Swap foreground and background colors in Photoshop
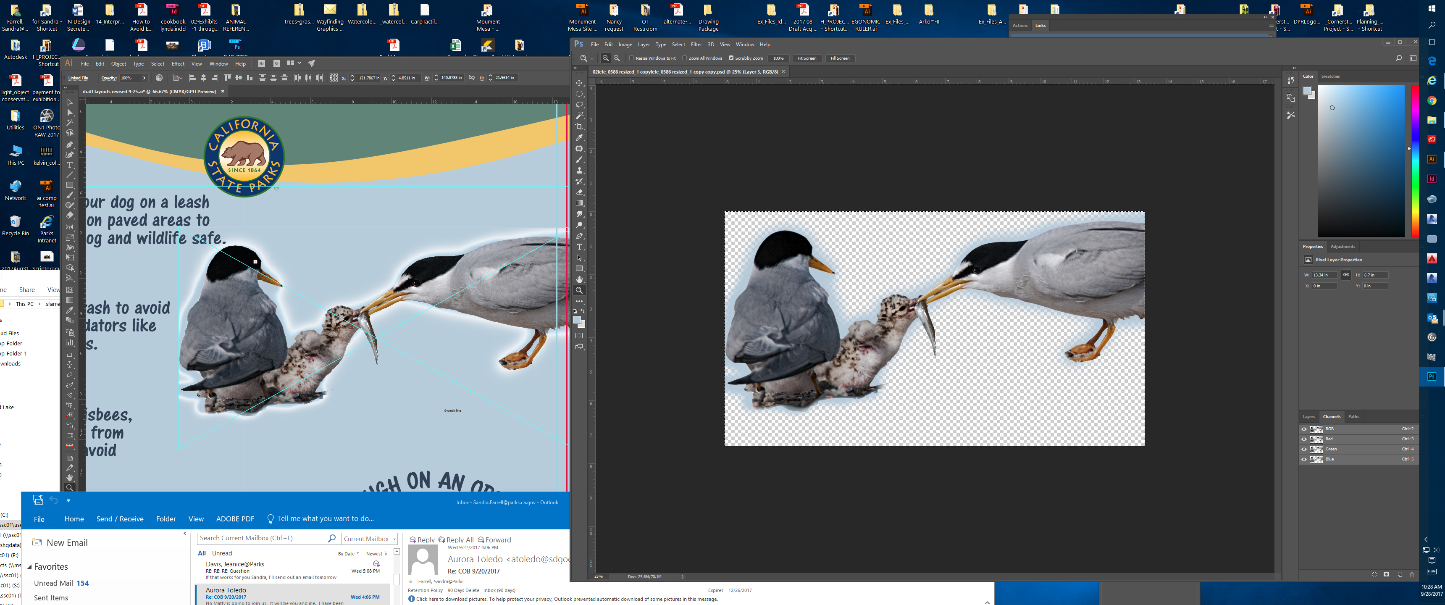 point(583,311)
